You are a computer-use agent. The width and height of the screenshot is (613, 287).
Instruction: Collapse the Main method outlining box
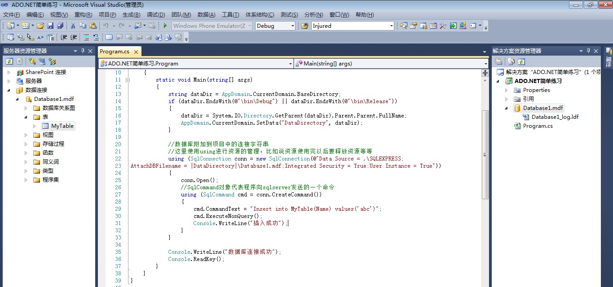[128, 80]
